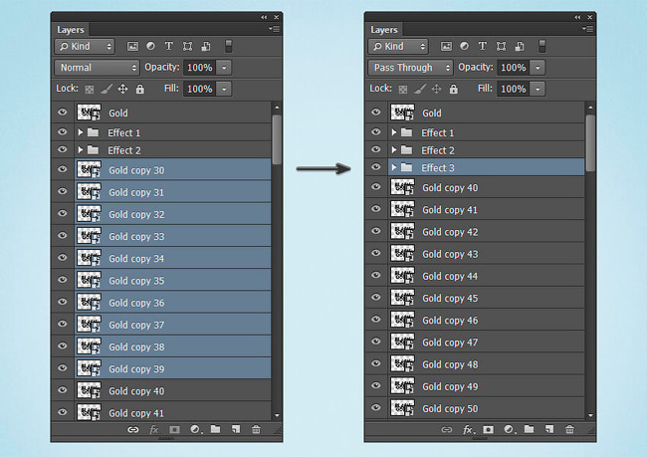Add layer style fx in right panel
The height and width of the screenshot is (457, 647).
468,430
